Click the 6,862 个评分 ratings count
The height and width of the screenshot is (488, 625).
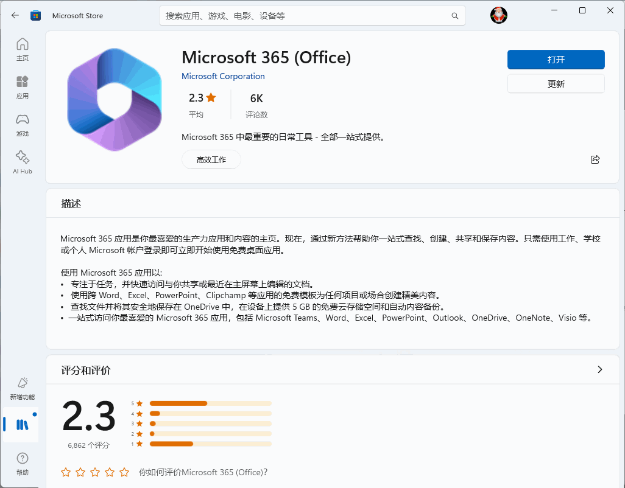point(88,445)
